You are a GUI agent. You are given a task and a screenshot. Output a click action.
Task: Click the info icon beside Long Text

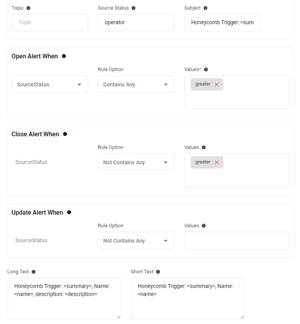(x=34, y=272)
